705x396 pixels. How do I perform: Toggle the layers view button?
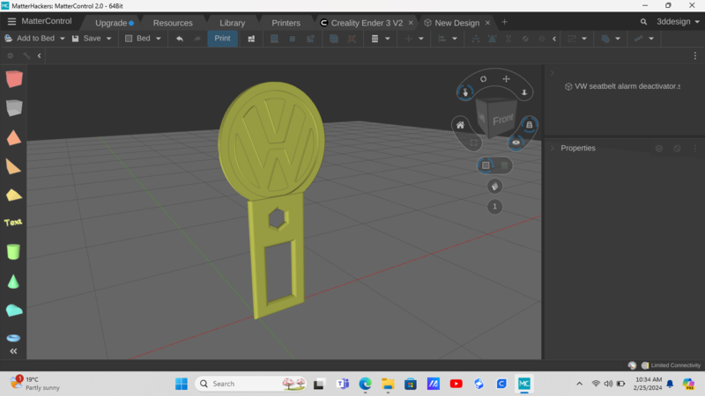(529, 125)
